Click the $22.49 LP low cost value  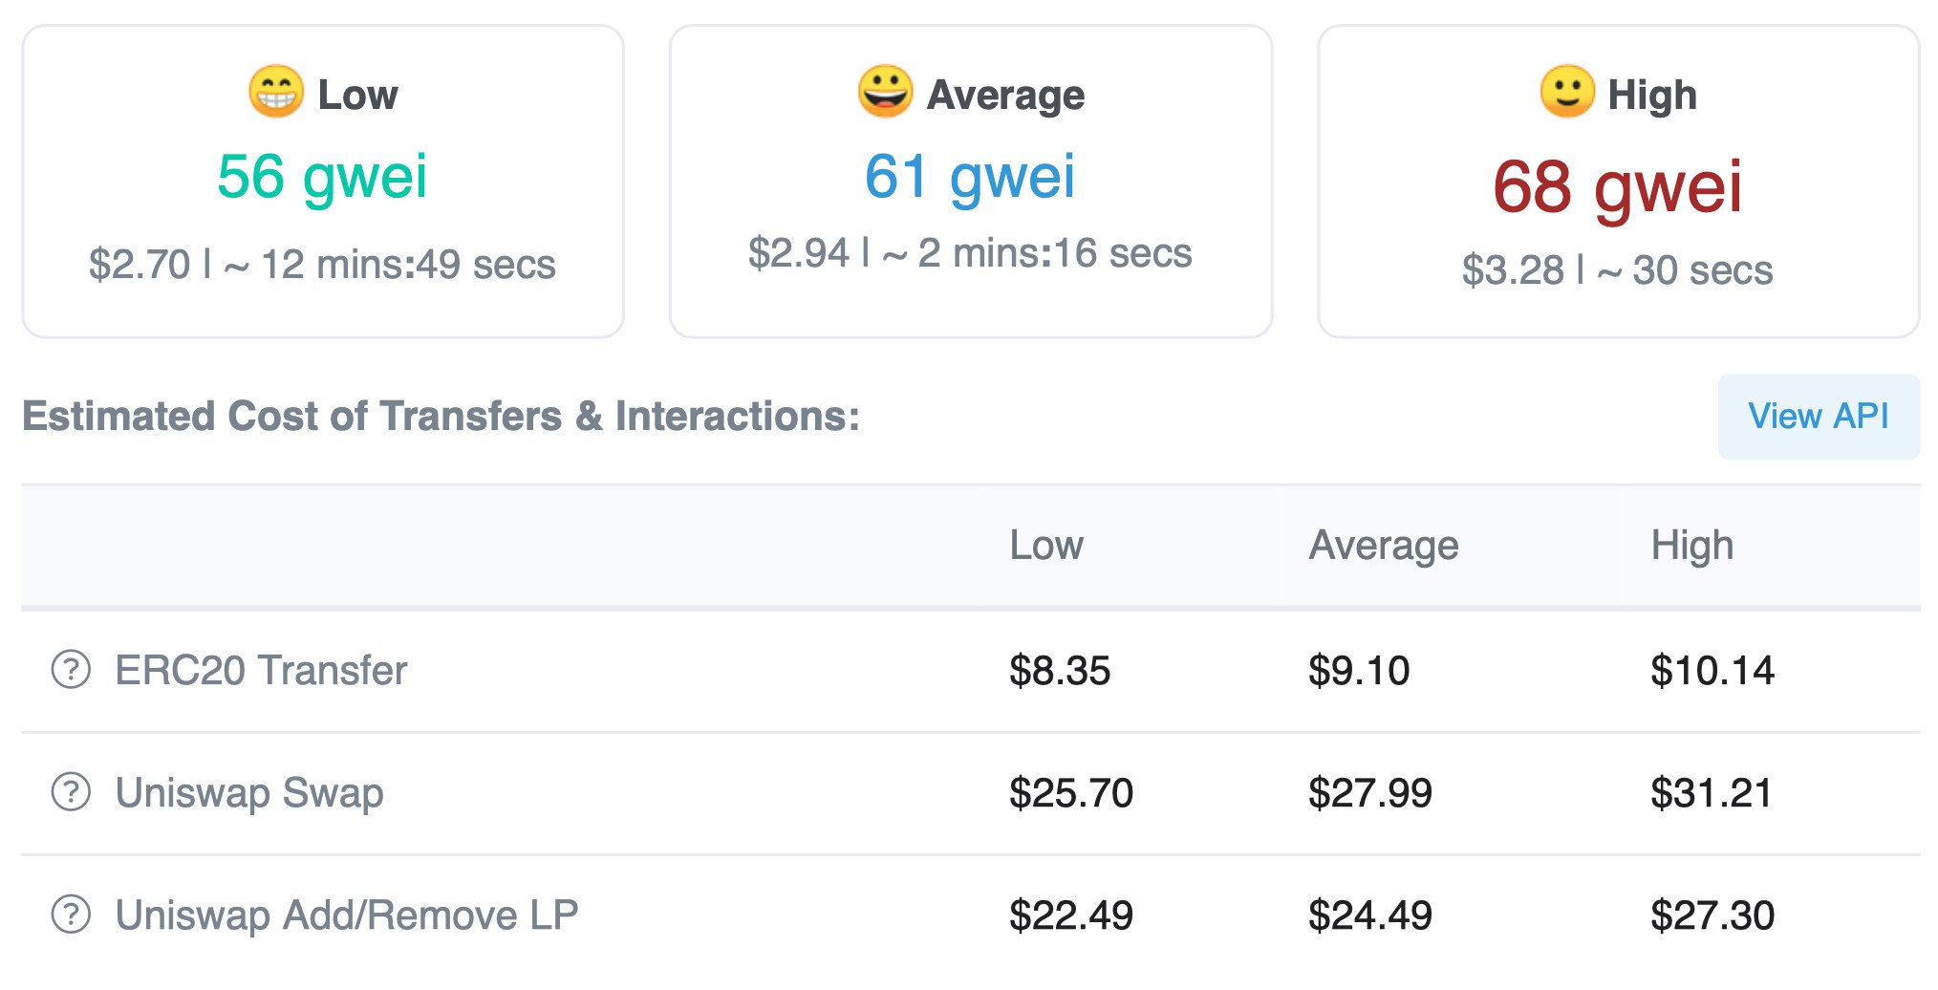(x=1071, y=915)
